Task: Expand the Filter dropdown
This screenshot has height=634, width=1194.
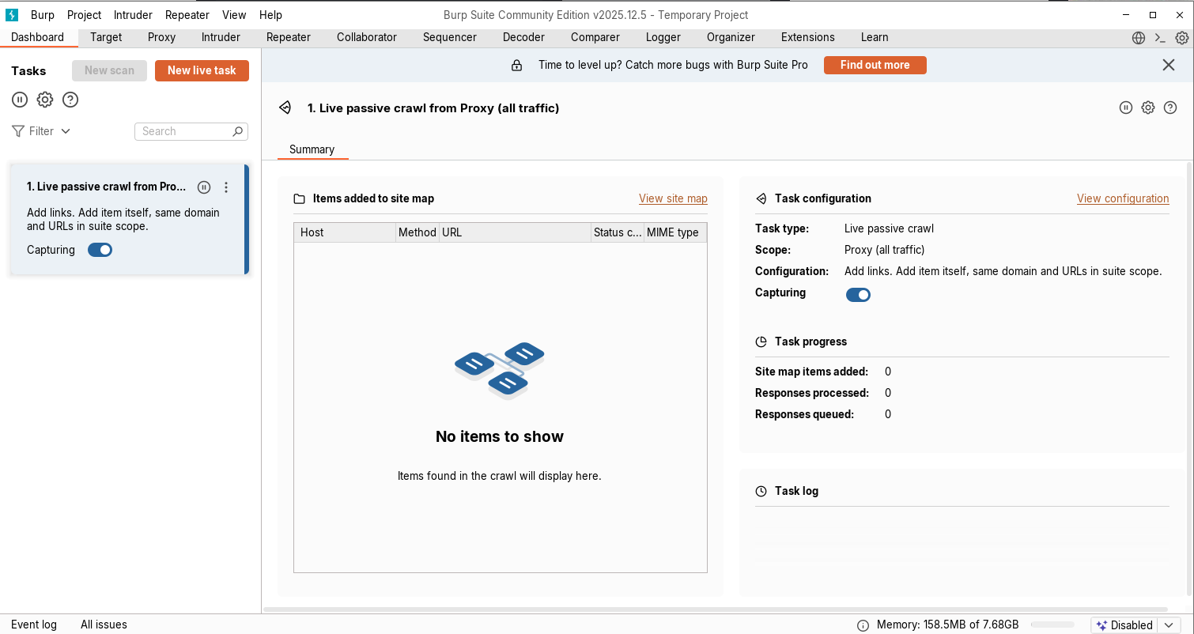Action: (42, 131)
